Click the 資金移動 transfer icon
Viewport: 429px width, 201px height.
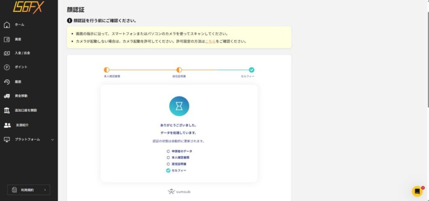[x=7, y=96]
